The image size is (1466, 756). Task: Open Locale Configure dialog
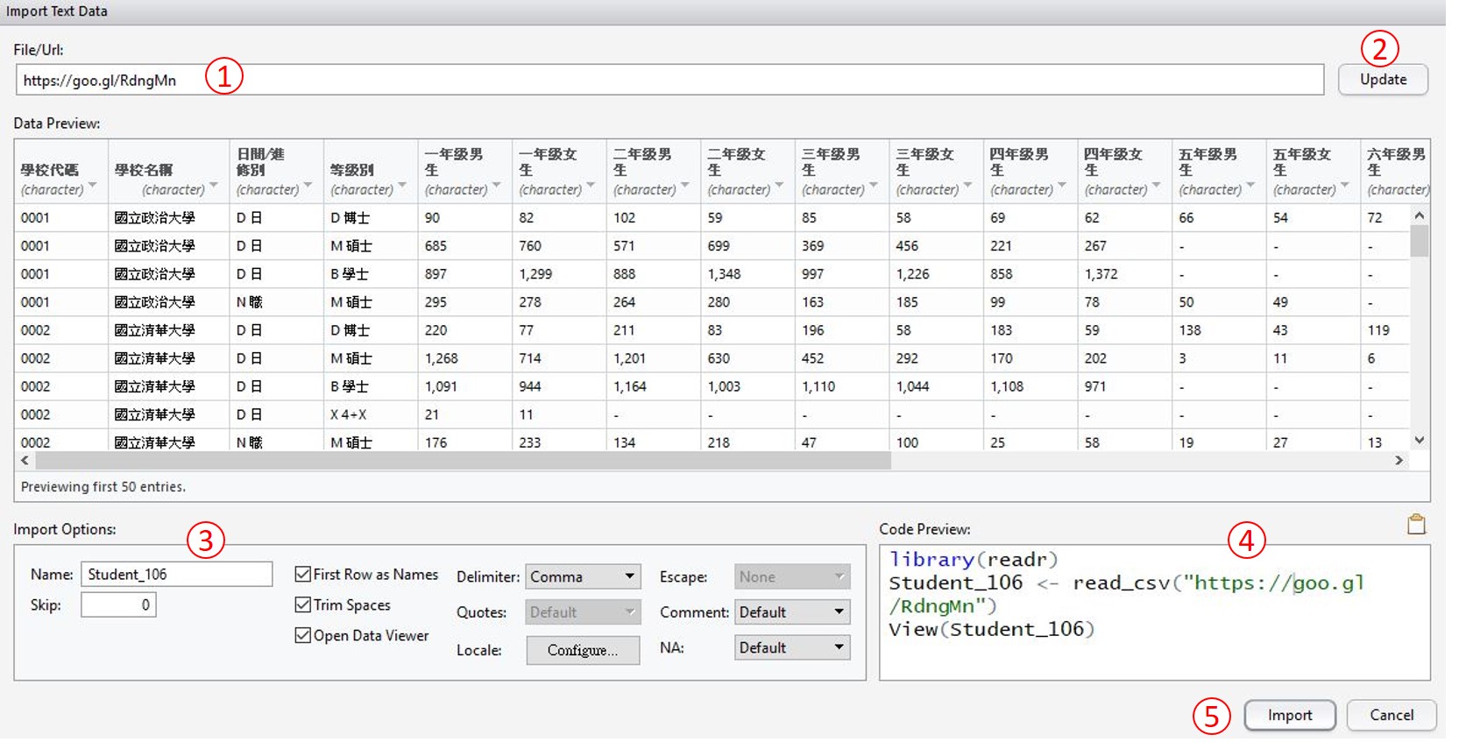click(x=583, y=650)
